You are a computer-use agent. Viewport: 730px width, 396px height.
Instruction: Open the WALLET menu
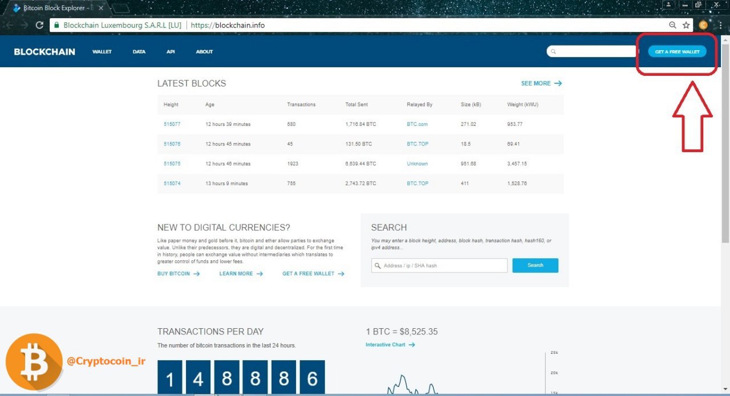click(x=102, y=52)
